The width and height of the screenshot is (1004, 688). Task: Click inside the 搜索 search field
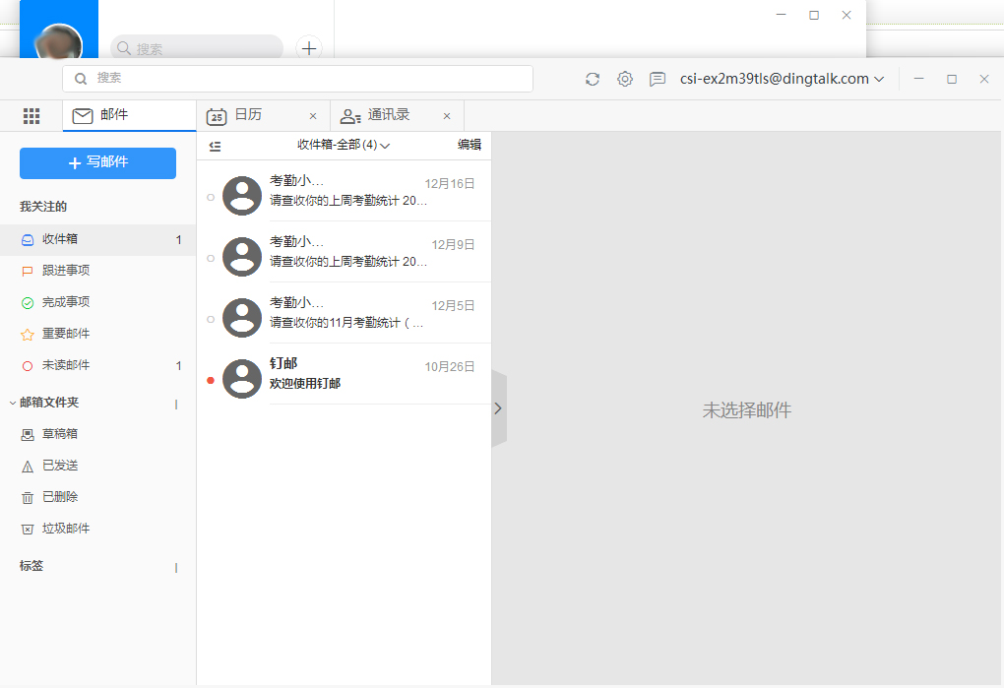click(x=295, y=79)
